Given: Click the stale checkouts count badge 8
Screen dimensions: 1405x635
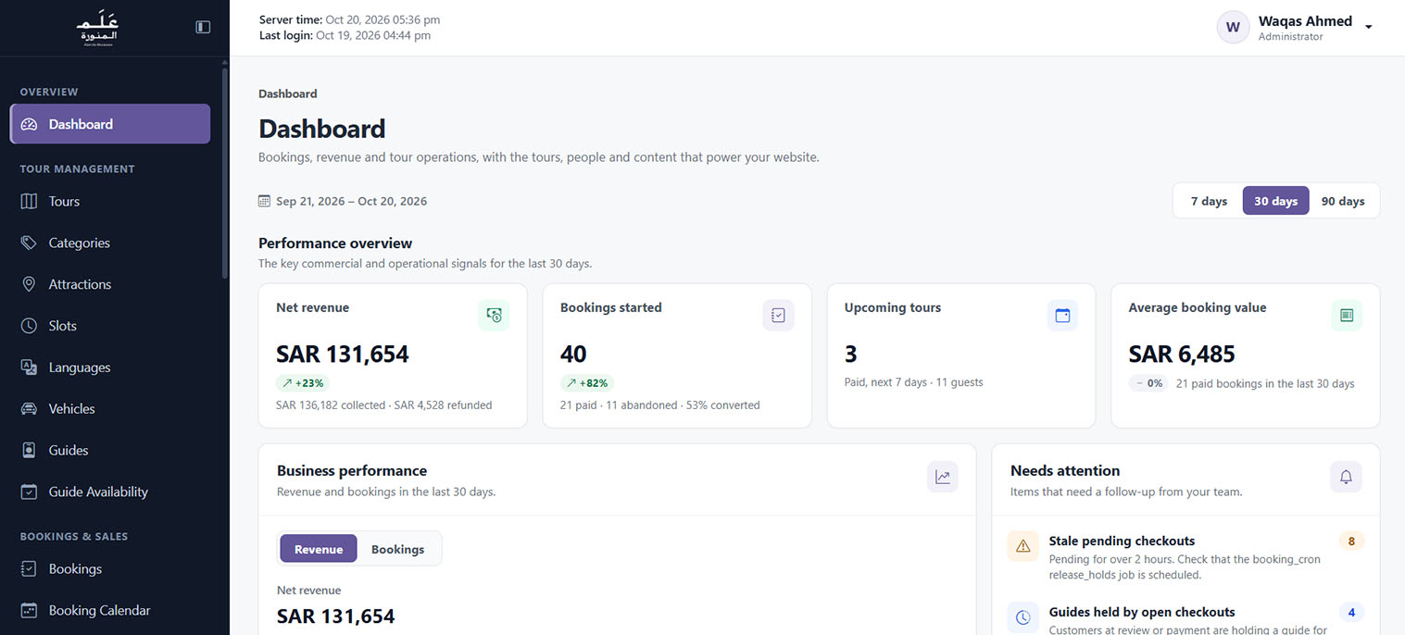Looking at the screenshot, I should pyautogui.click(x=1351, y=542).
